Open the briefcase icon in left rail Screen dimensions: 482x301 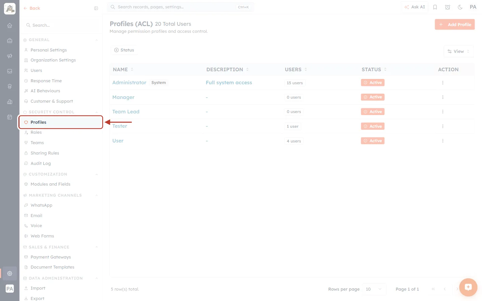(10, 40)
